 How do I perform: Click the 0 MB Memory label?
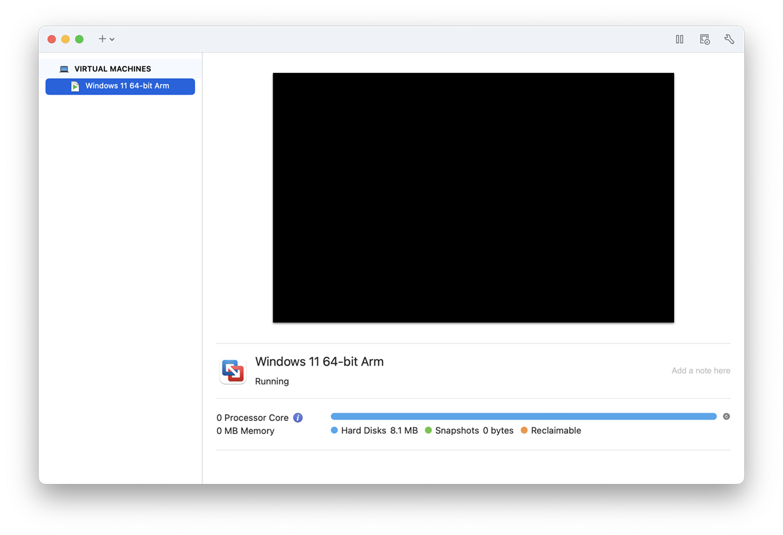click(245, 431)
